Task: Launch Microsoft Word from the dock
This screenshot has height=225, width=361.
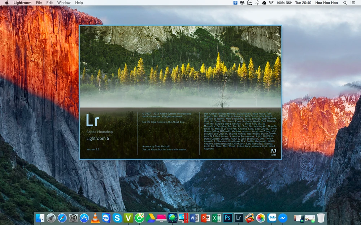Action: pos(195,218)
